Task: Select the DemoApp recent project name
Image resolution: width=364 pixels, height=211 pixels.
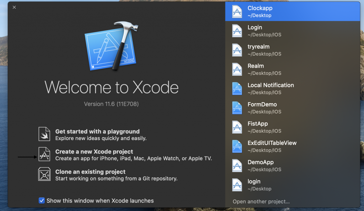Action: point(261,162)
